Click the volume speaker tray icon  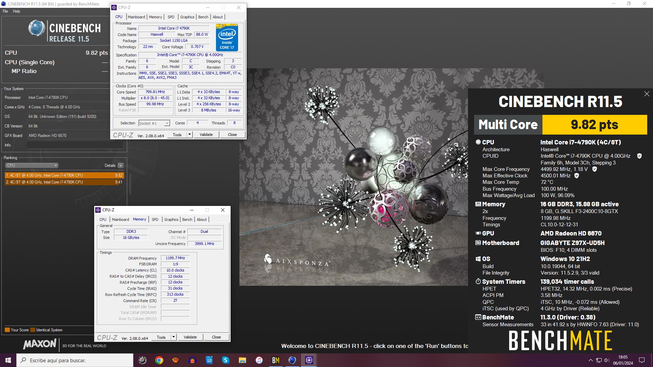click(x=607, y=360)
